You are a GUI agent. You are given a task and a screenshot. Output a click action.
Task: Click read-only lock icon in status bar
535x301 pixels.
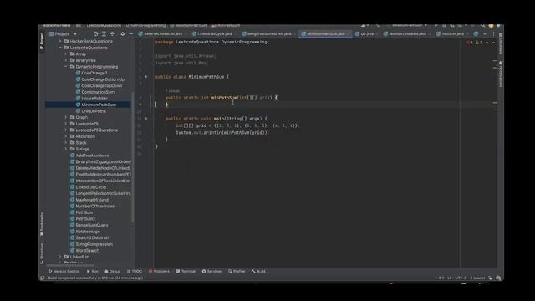pos(491,278)
